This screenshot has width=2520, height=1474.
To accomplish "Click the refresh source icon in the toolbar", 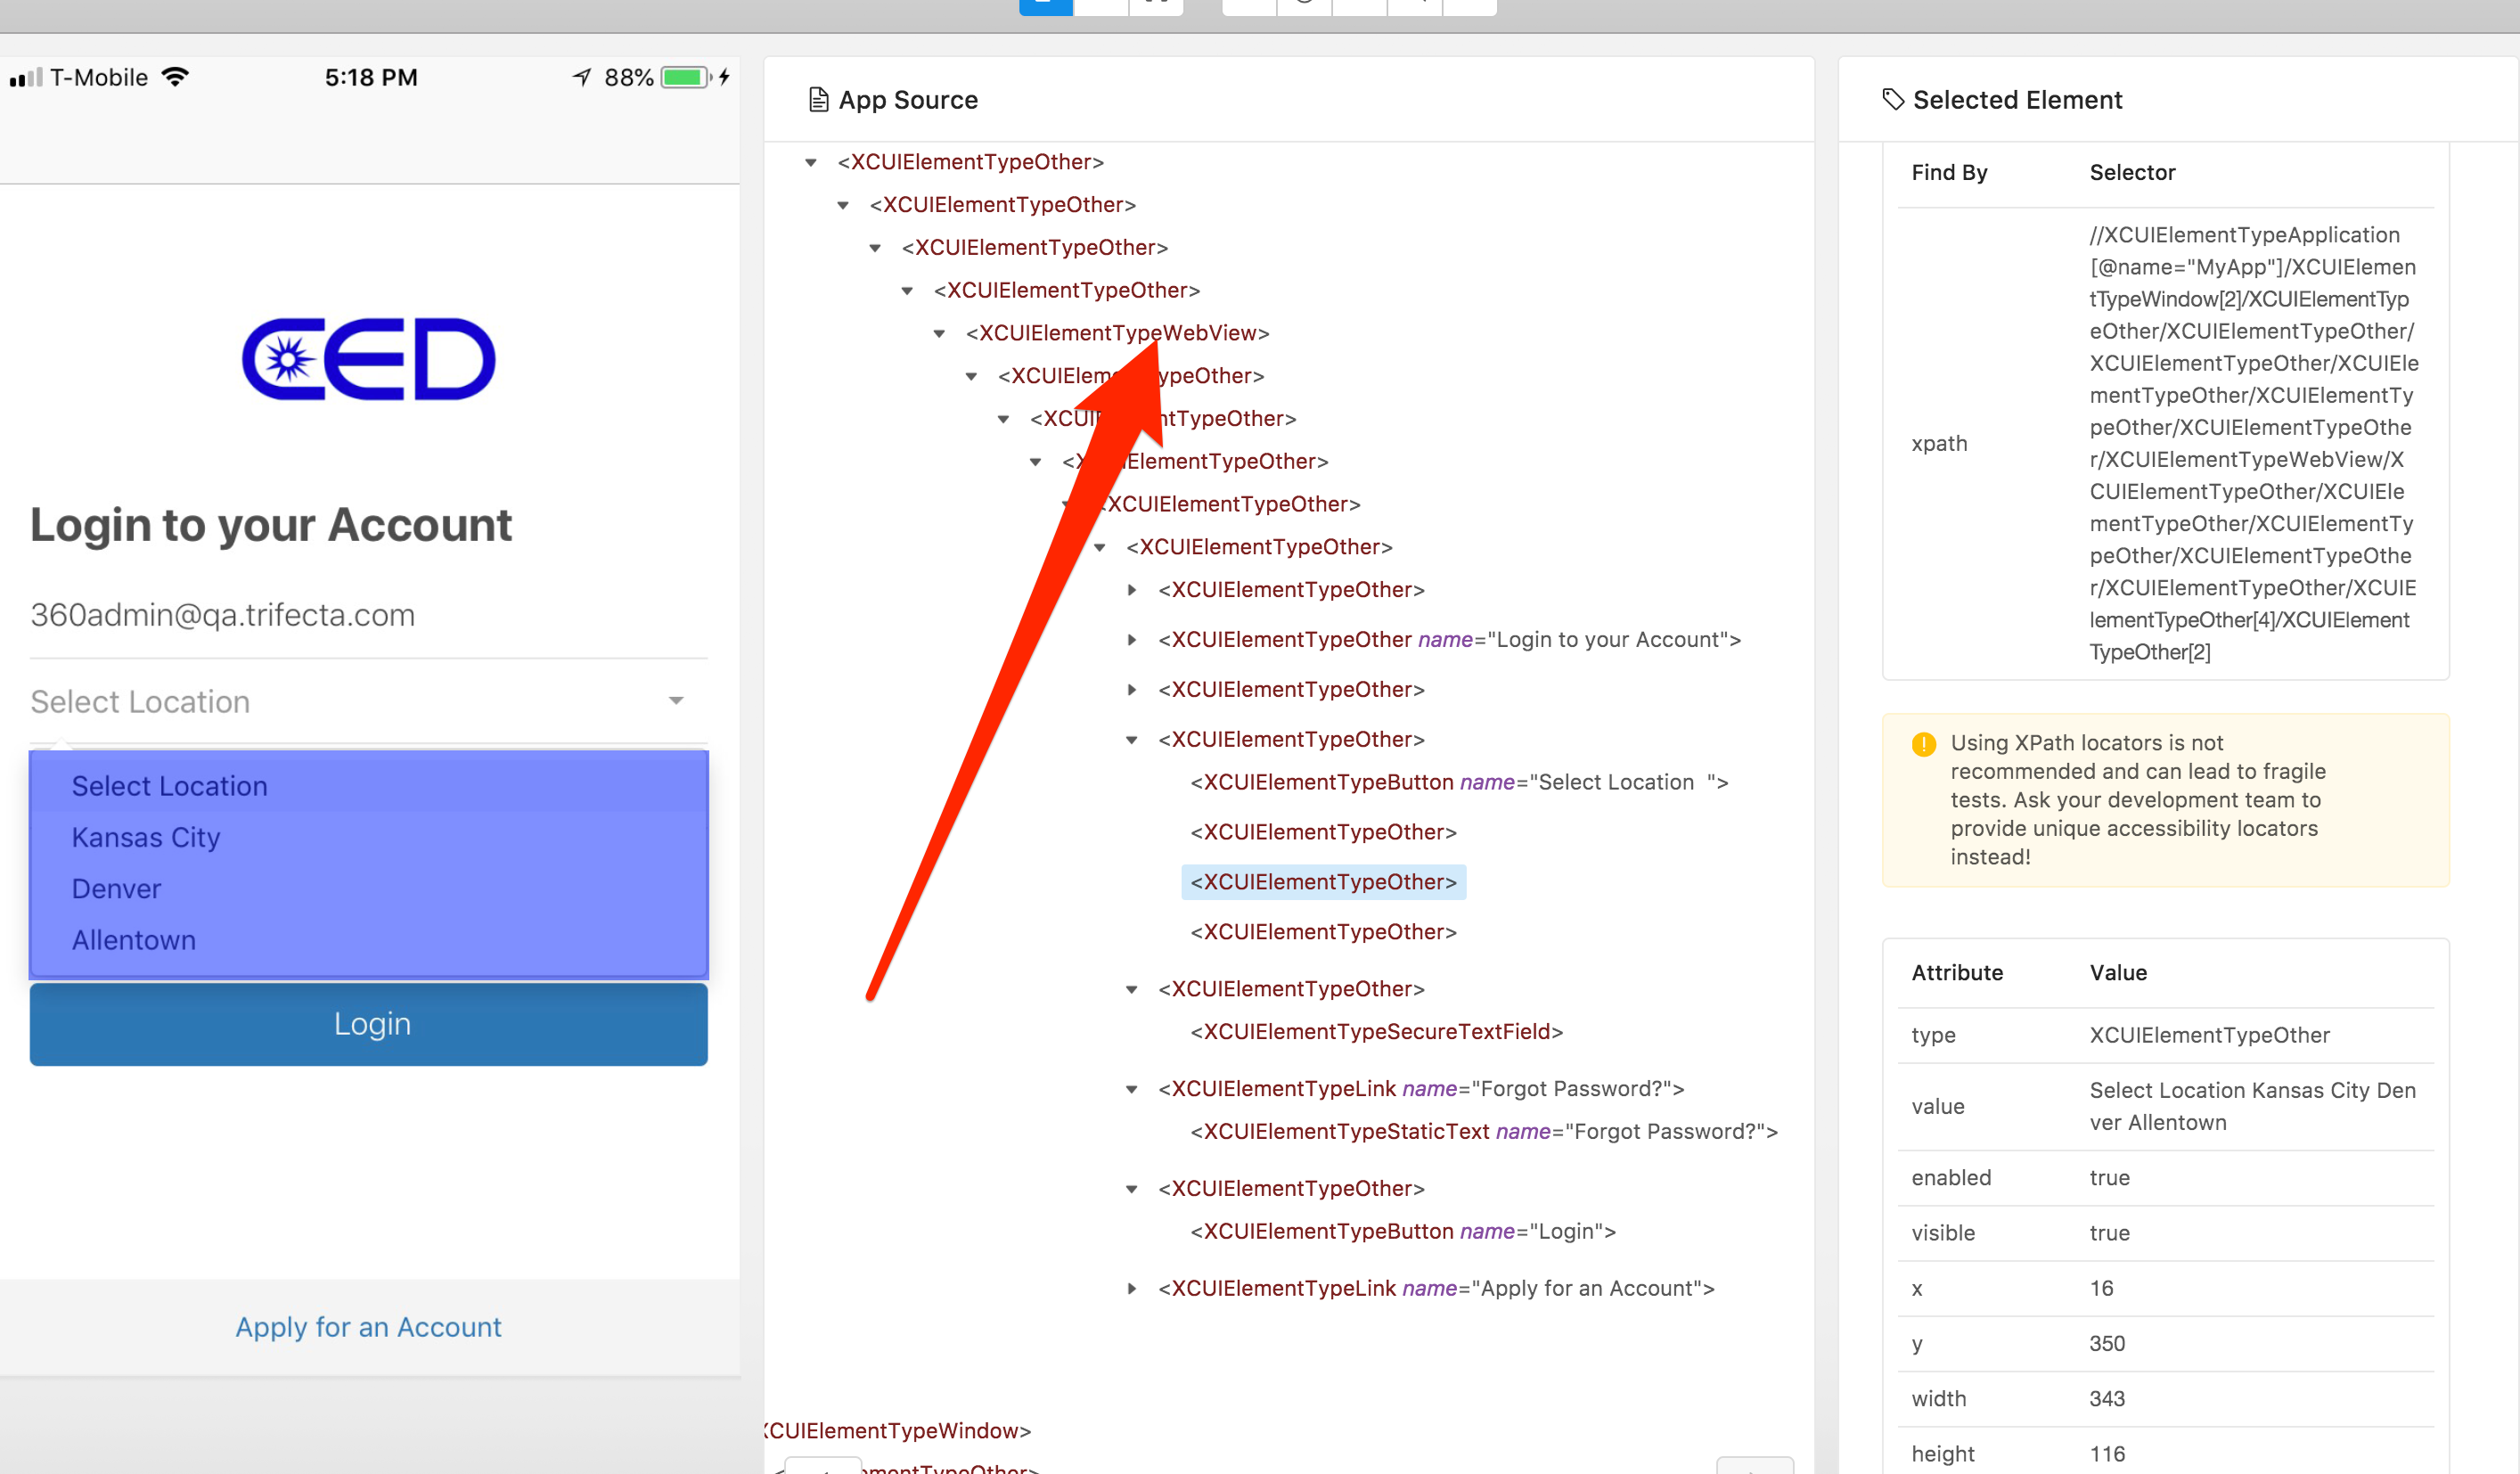I will (x=1303, y=5).
